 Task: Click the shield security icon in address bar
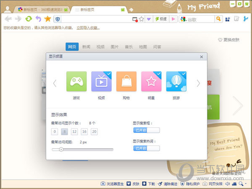click(x=58, y=19)
